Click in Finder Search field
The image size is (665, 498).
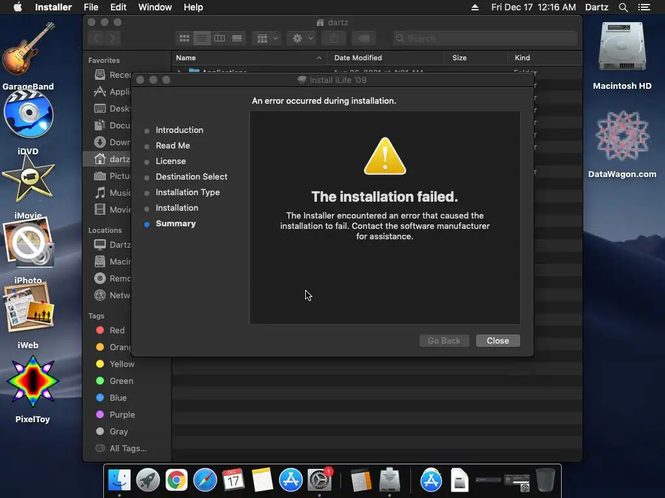point(484,38)
